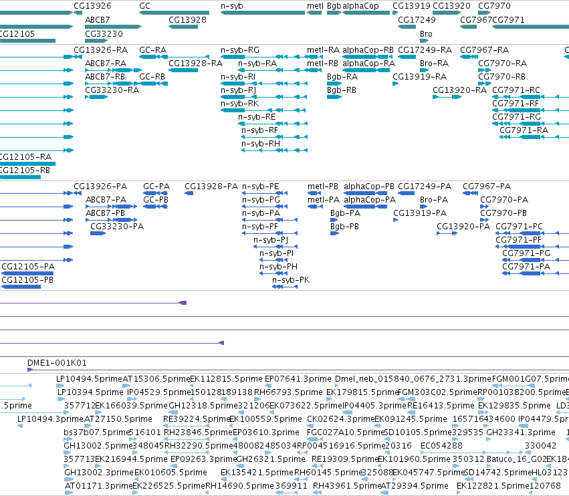
Task: Click transcript CG17249-RA
Action: [425, 49]
